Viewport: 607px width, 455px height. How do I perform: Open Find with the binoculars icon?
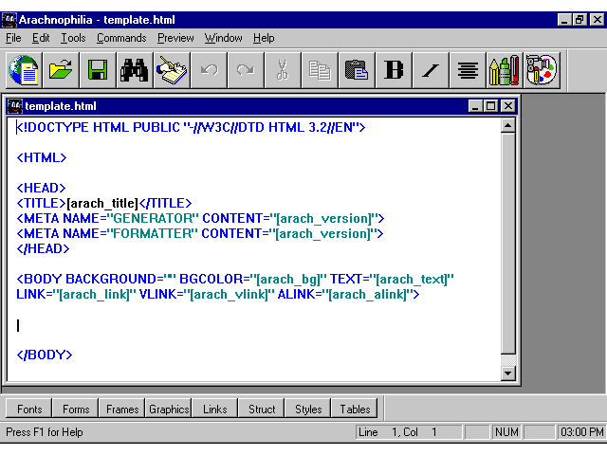coord(134,69)
